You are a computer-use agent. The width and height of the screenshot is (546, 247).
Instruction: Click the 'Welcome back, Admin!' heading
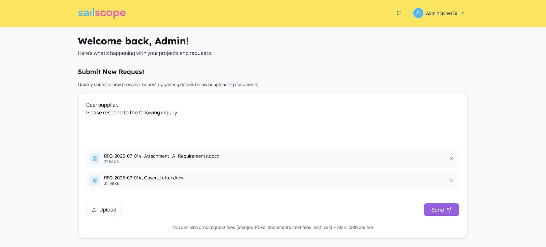coord(133,41)
